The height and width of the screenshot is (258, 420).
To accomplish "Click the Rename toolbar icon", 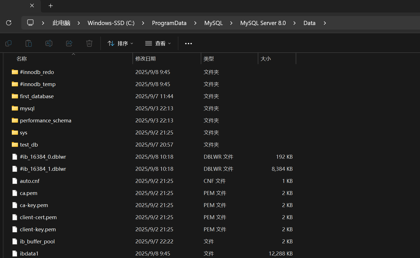I will [x=49, y=43].
